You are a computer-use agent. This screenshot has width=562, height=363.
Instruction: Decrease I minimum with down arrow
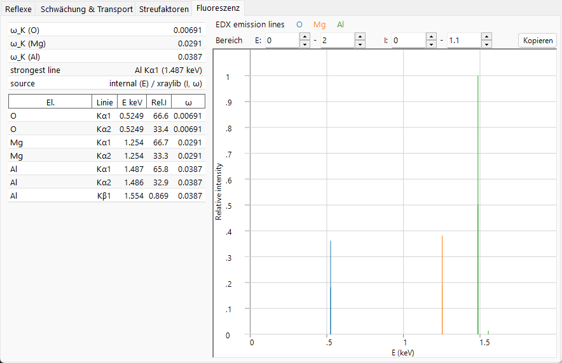[x=431, y=44]
